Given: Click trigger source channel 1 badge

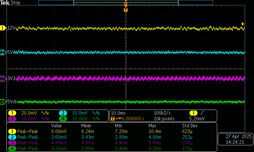Looking at the screenshot, I should 193,113.
